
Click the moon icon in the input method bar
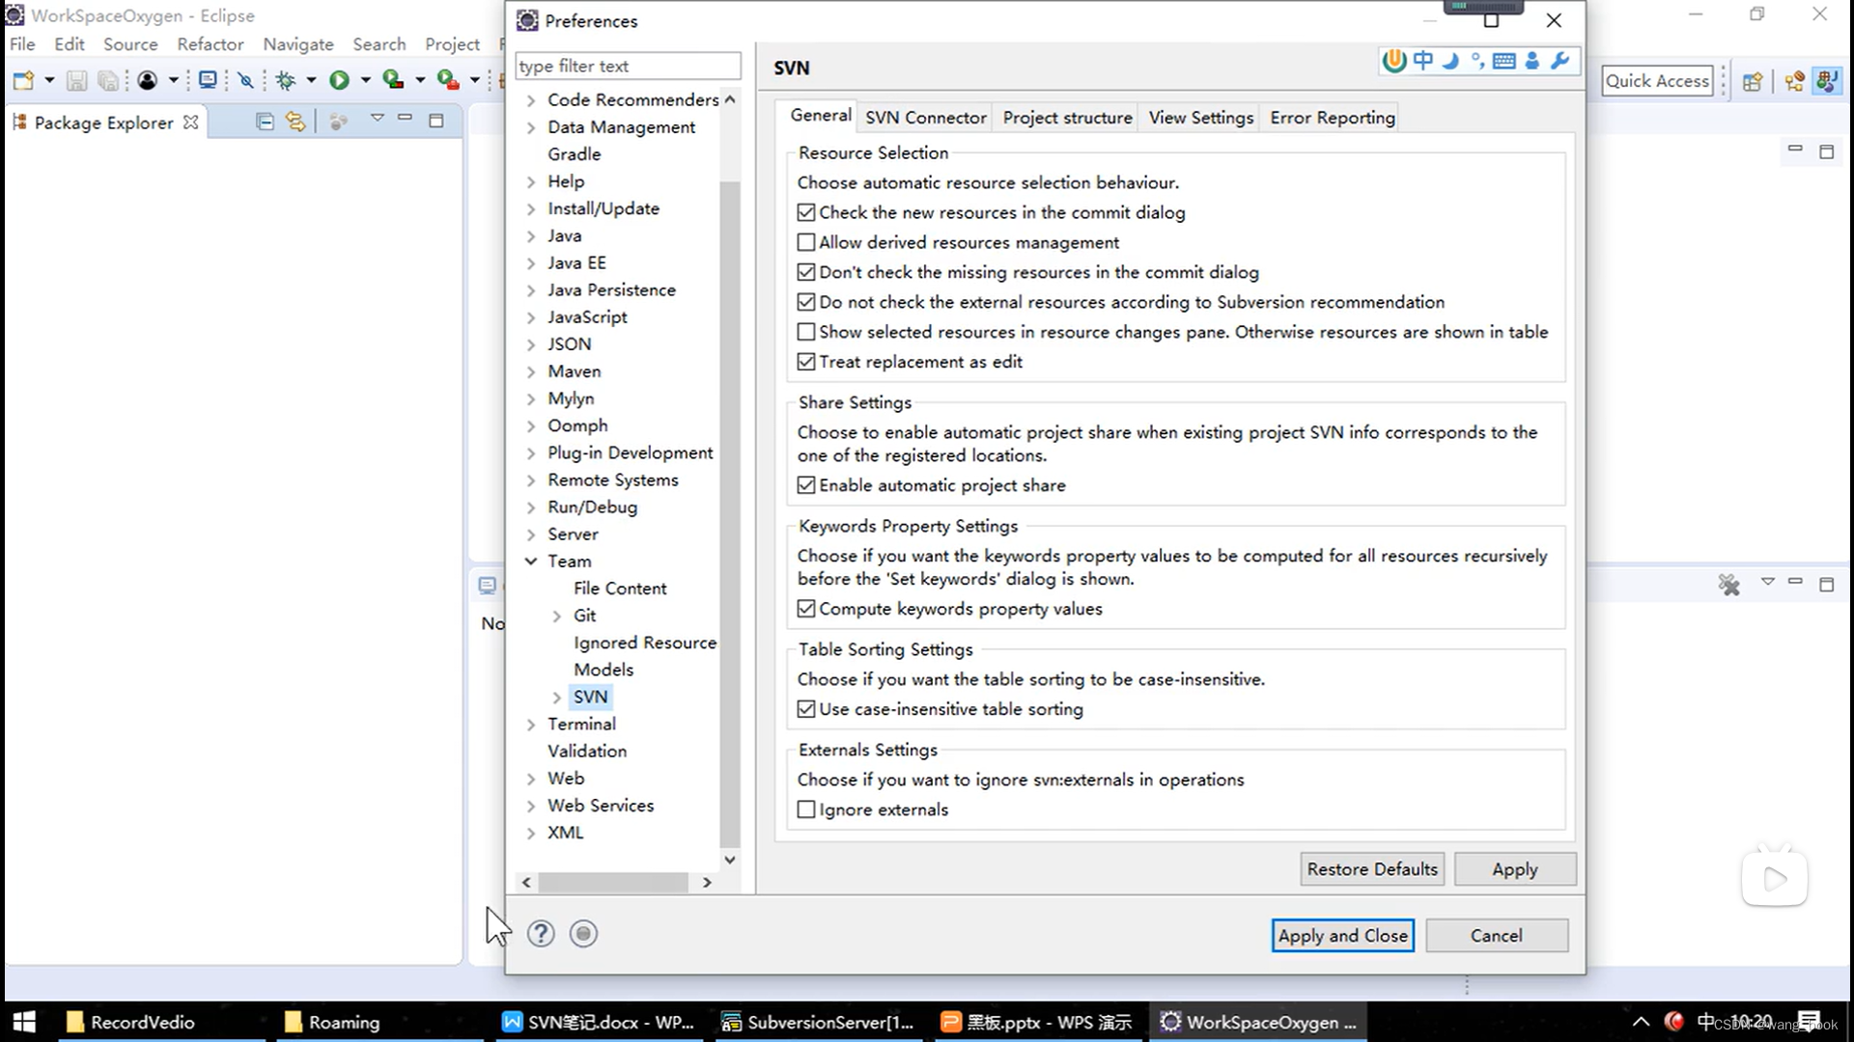click(x=1450, y=61)
